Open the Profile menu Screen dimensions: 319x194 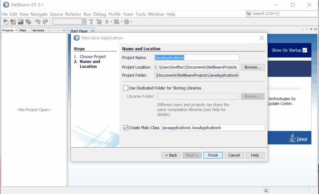coord(115,14)
